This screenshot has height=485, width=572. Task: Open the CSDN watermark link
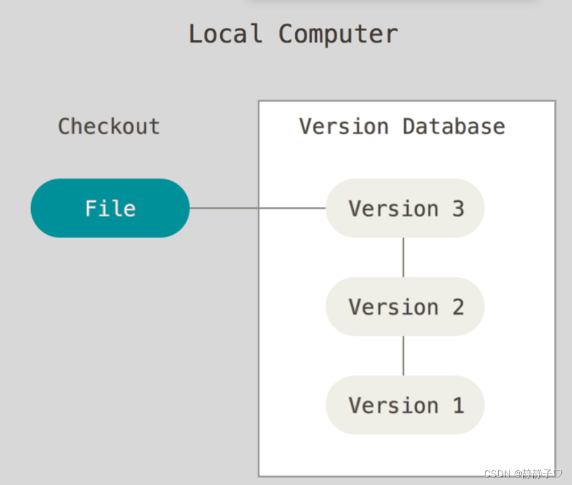496,474
